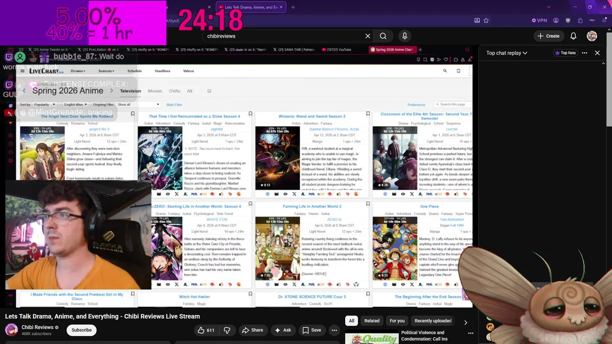Start voice search with microphone icon
The width and height of the screenshot is (612, 344).
click(404, 36)
